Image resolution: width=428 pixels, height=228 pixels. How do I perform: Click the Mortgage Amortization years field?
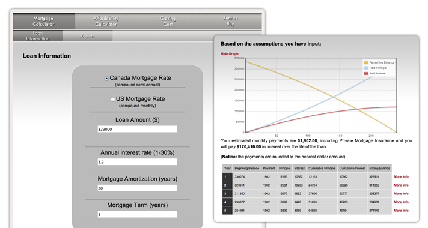[137, 188]
